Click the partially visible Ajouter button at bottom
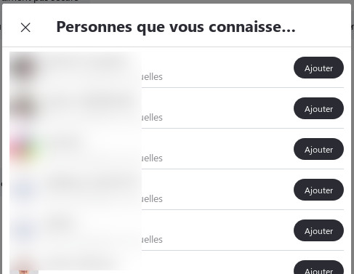Image resolution: width=354 pixels, height=274 pixels. click(318, 268)
